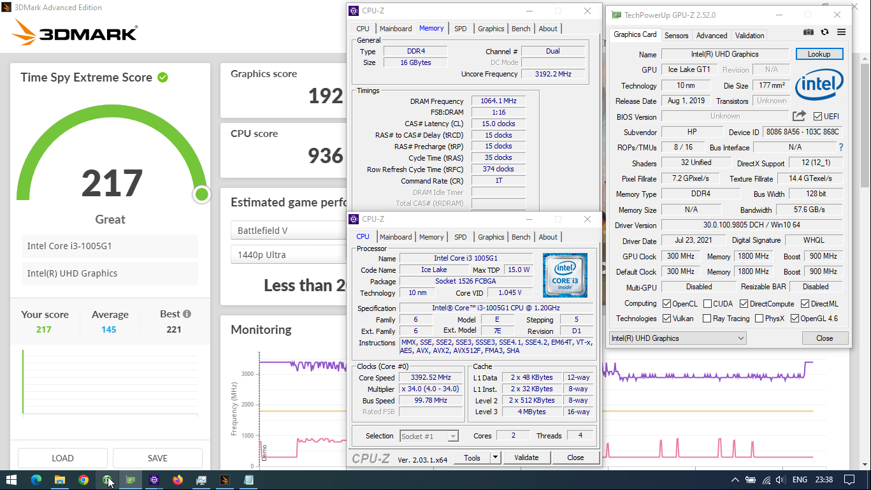
Task: Click the Lookup button in GPU-Z
Action: [x=819, y=54]
